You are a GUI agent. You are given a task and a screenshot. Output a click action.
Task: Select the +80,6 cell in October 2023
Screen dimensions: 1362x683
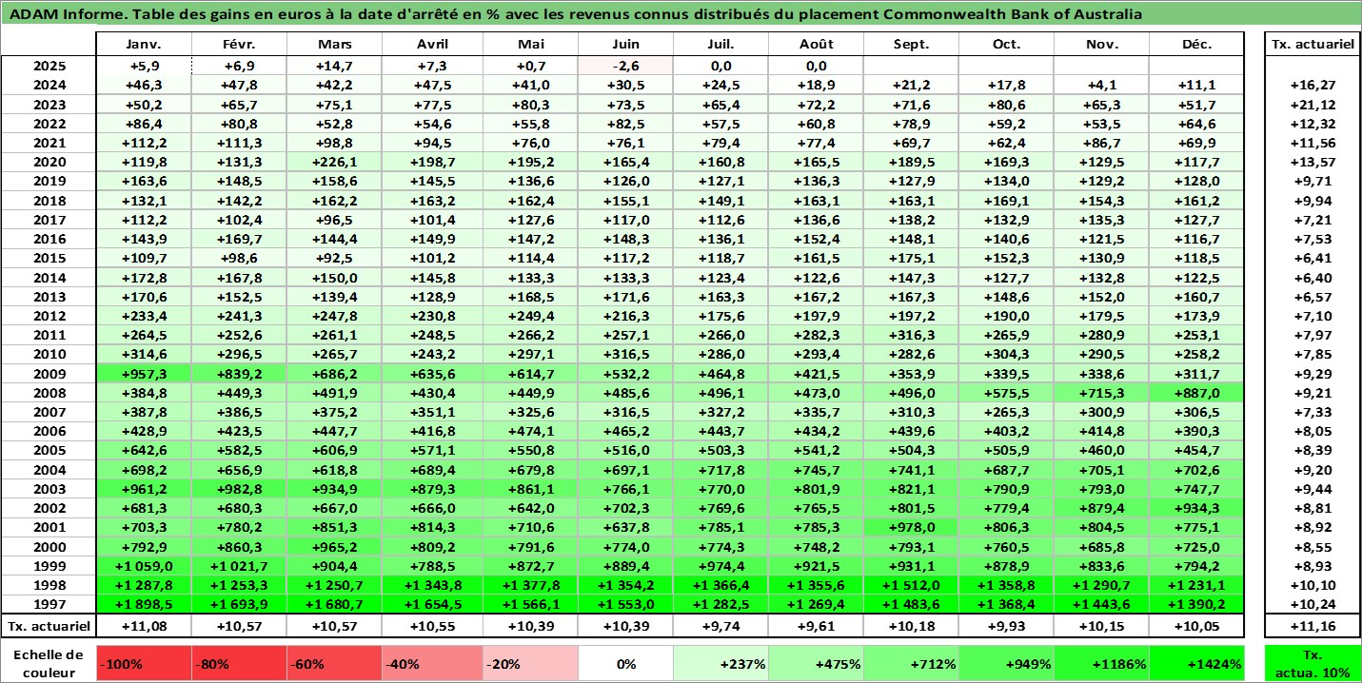1006,105
